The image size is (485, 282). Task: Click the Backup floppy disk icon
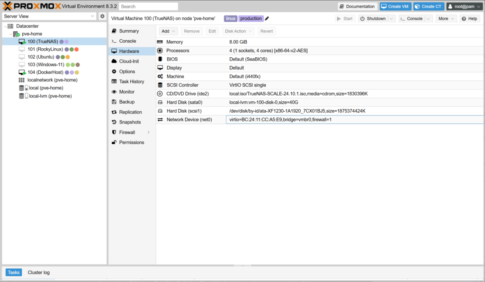pyautogui.click(x=114, y=102)
